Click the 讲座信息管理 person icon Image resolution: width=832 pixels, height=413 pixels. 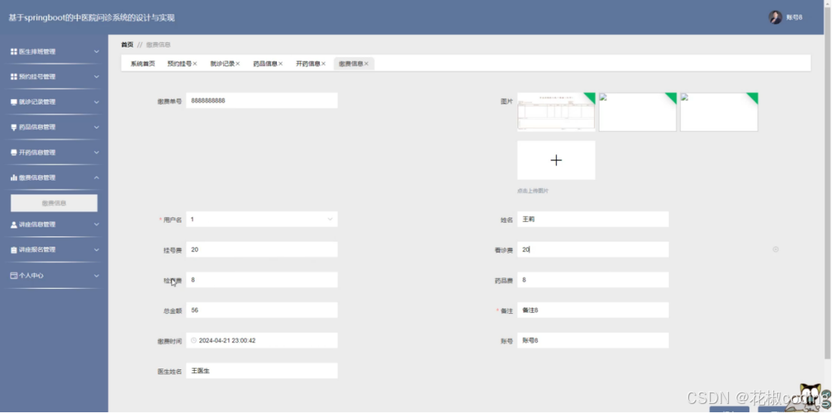click(x=14, y=224)
